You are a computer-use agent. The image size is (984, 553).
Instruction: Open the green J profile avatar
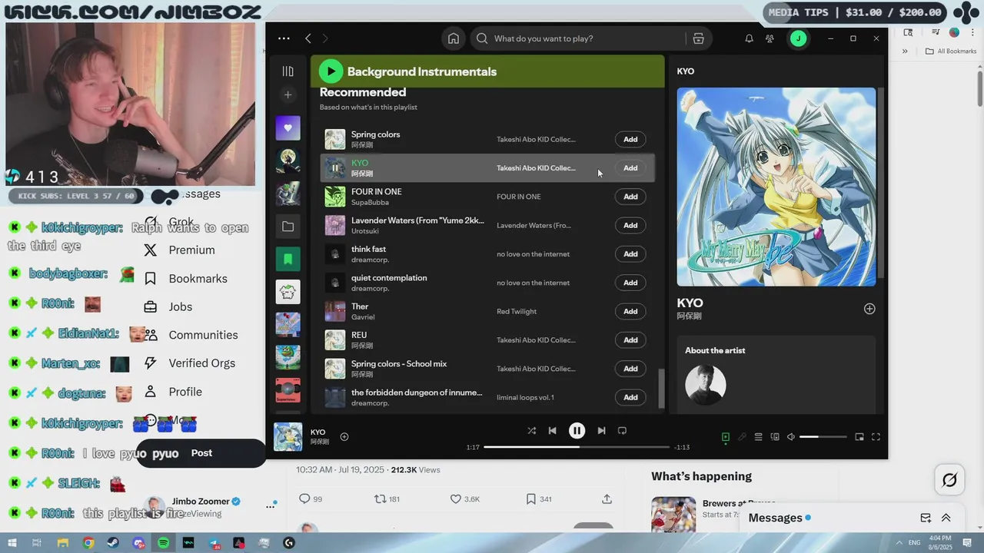(798, 38)
